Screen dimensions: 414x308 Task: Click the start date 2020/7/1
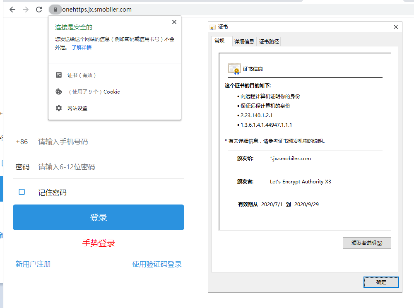tap(272, 204)
